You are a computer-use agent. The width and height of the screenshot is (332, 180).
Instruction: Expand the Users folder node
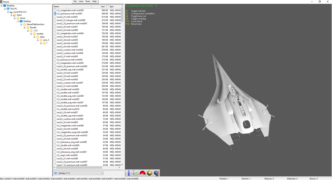[11, 15]
